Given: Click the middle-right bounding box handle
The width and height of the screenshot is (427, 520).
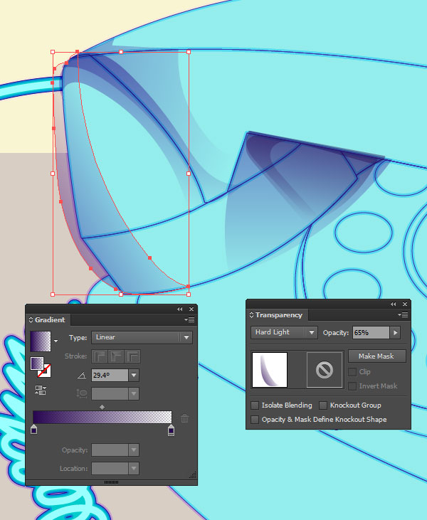Looking at the screenshot, I should click(189, 174).
